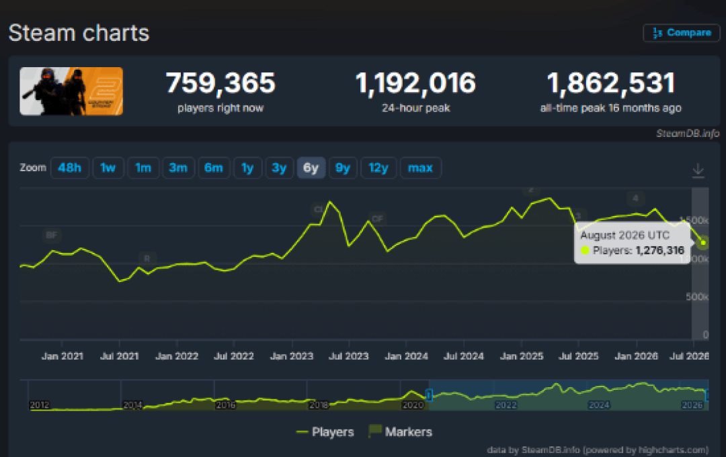726x457 pixels.
Task: Click the CF chart marker flag
Action: [377, 219]
